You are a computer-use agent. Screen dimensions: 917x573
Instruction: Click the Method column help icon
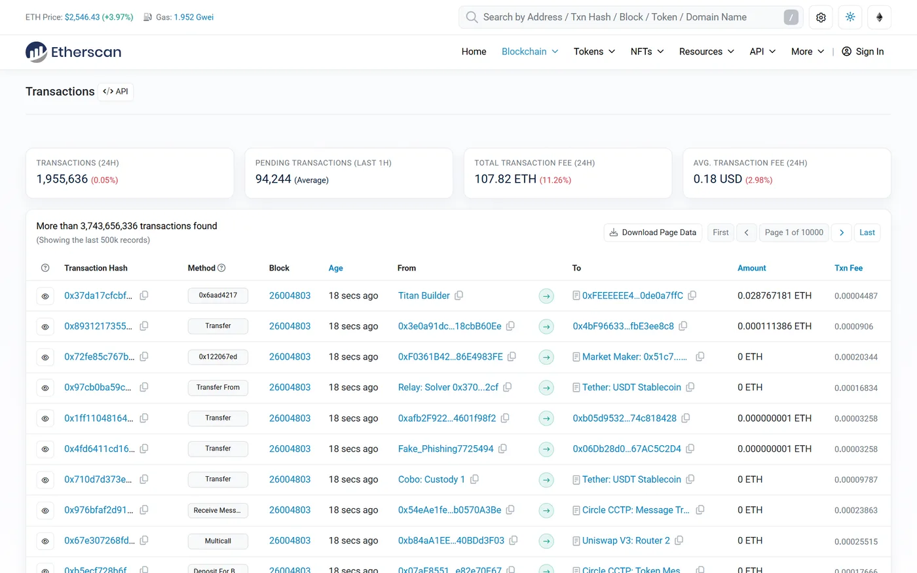tap(221, 268)
